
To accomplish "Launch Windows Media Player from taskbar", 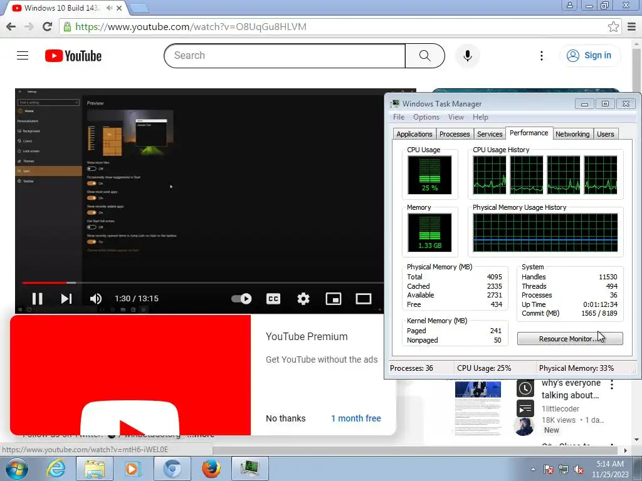I will click(133, 468).
